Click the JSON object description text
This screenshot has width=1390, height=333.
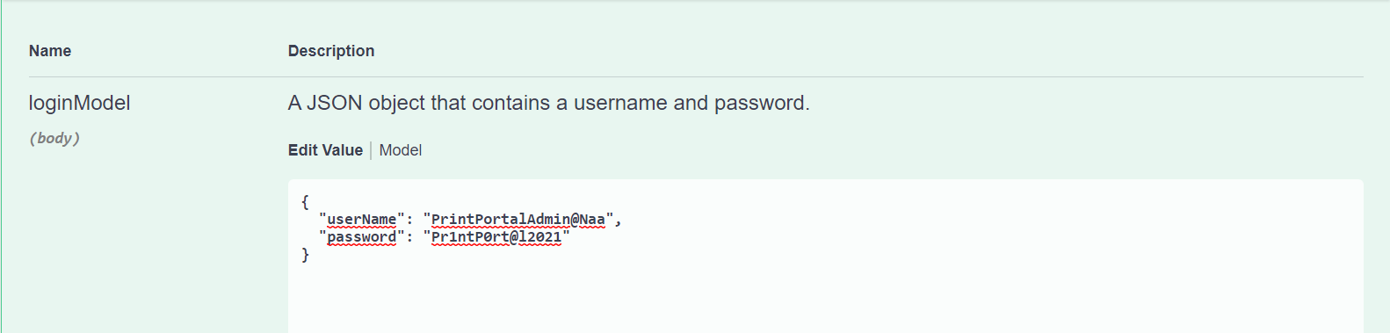pos(549,103)
